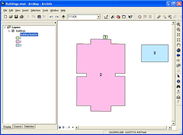Click blue building 3 polygon
Viewport: 183px width, 135px height.
pos(155,53)
